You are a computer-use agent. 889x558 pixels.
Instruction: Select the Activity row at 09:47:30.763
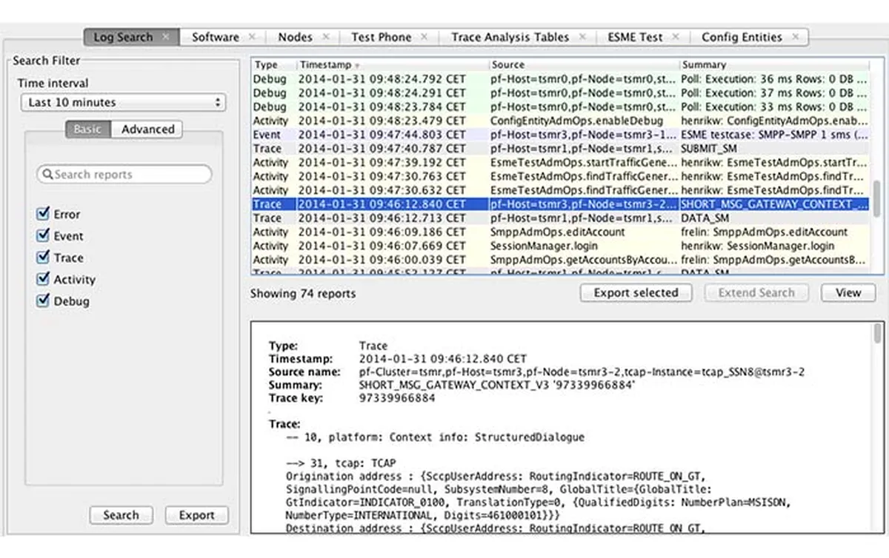[x=561, y=177]
